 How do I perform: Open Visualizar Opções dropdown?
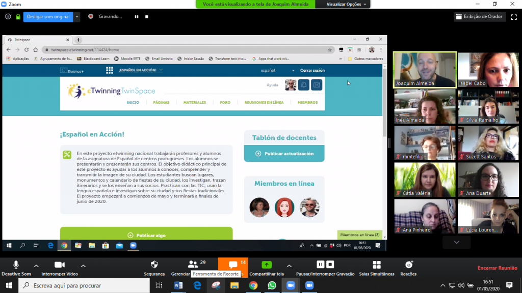(x=346, y=4)
